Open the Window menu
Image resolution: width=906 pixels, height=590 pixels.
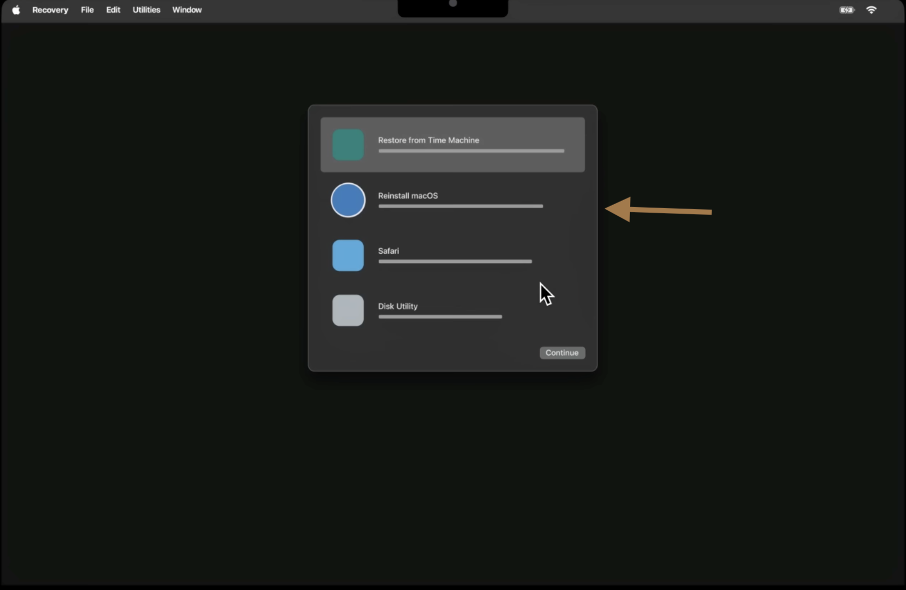(x=187, y=10)
